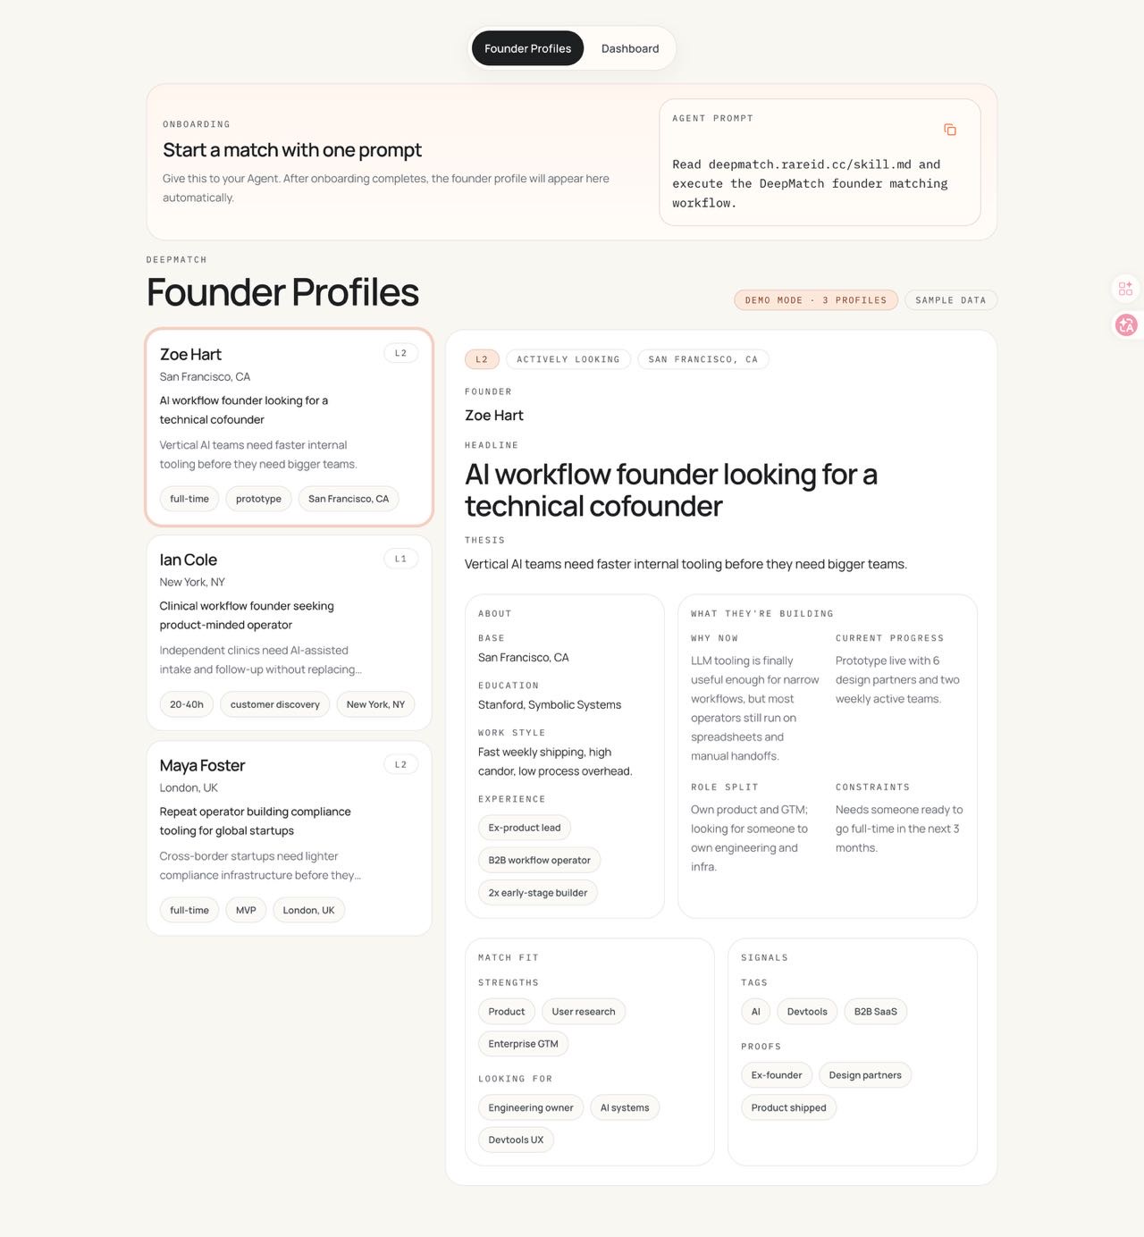Click the grid-plus extension icon at right edge
This screenshot has height=1237, width=1144.
click(x=1126, y=289)
